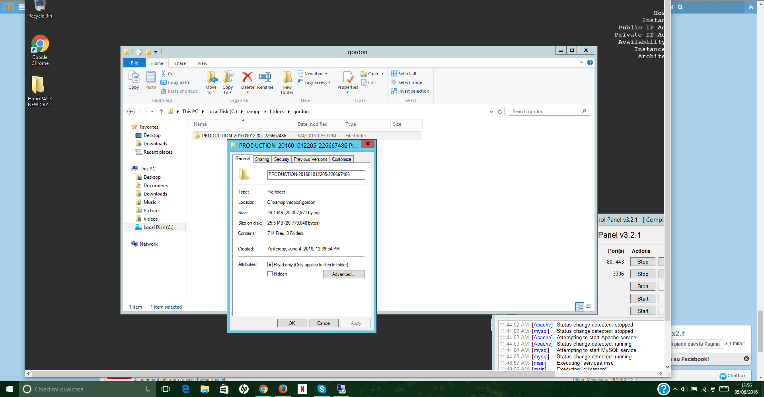Image resolution: width=764 pixels, height=397 pixels.
Task: Open HubixPACK NEW CRY folder on desktop
Action: [40, 91]
